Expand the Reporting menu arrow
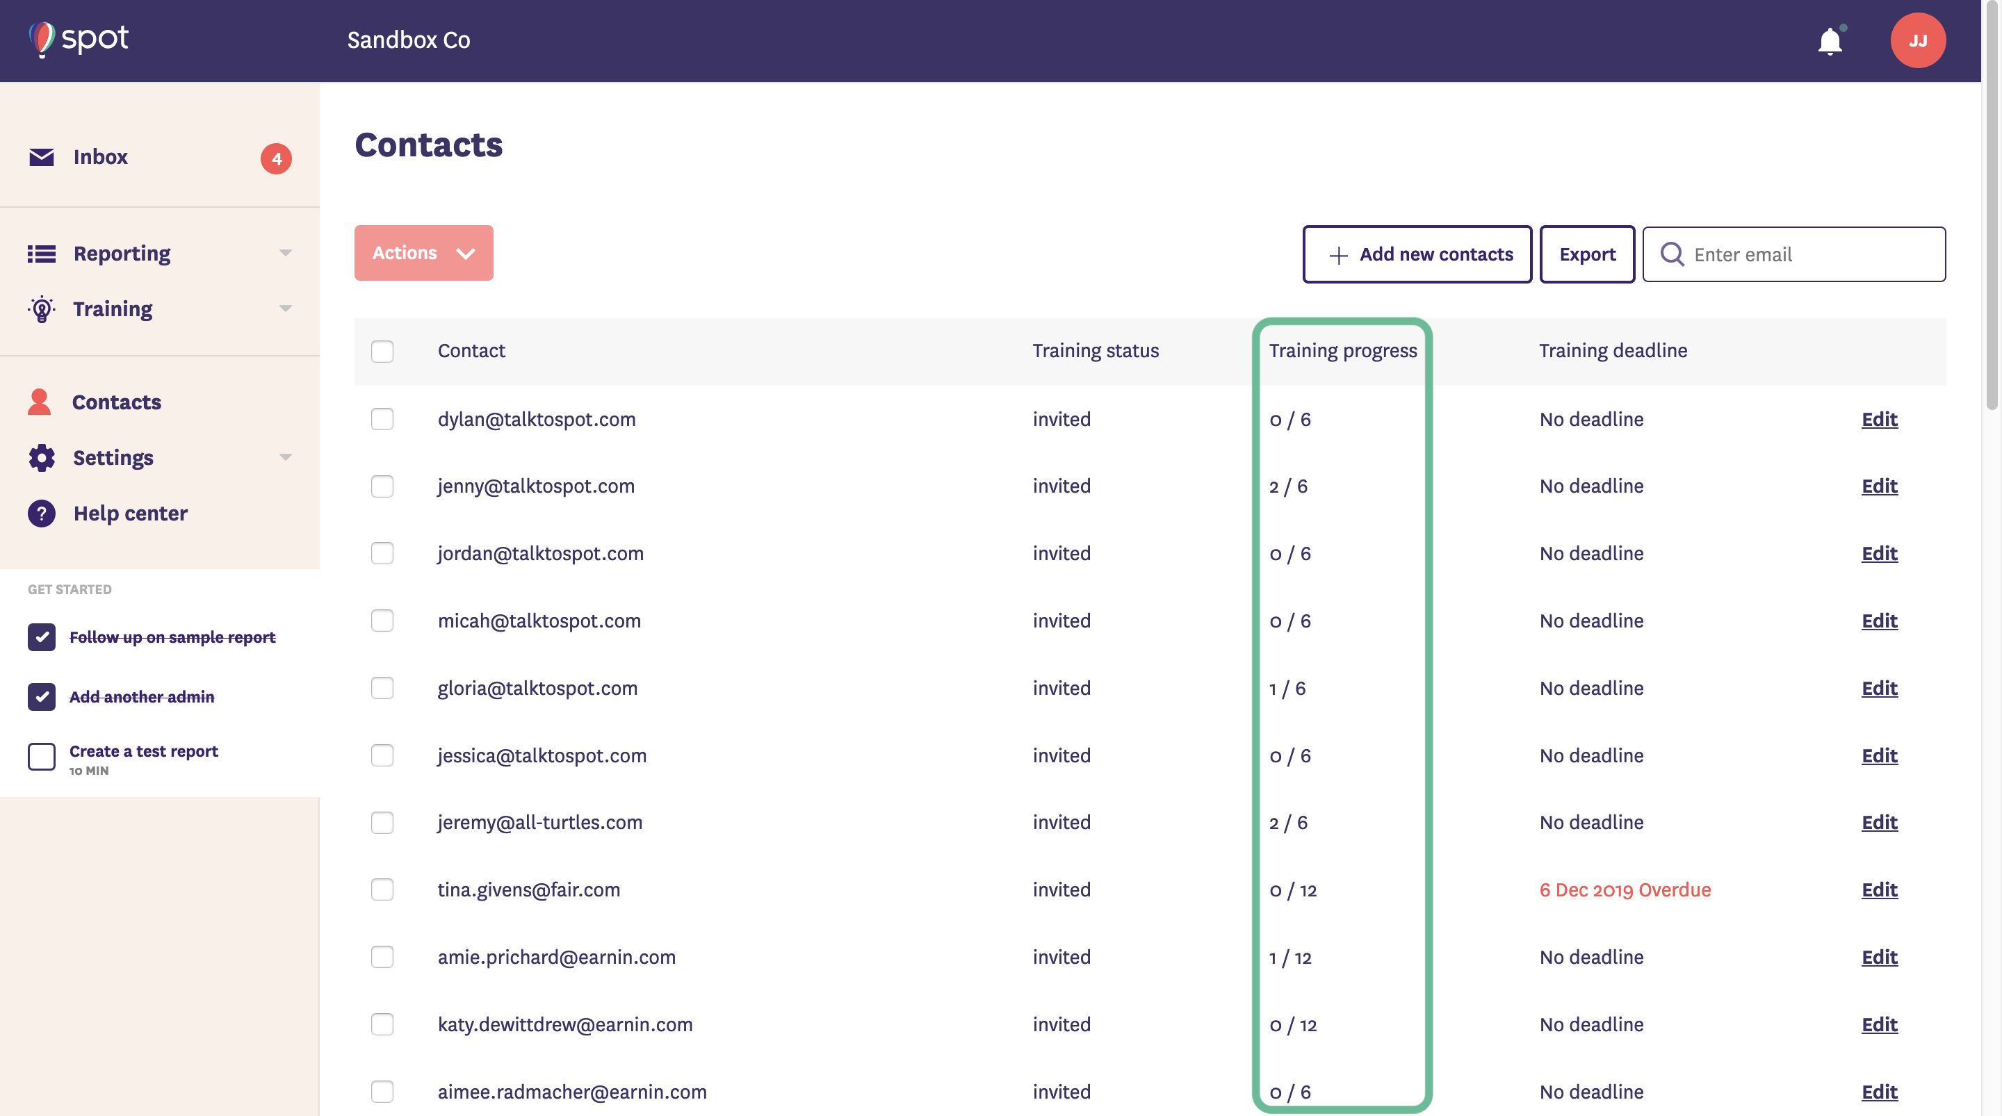Screen dimensions: 2002x1116 click(x=285, y=254)
